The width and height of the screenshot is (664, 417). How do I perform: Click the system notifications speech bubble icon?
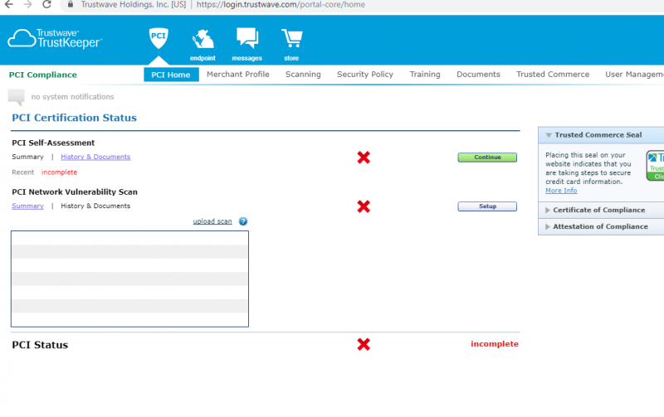17,97
